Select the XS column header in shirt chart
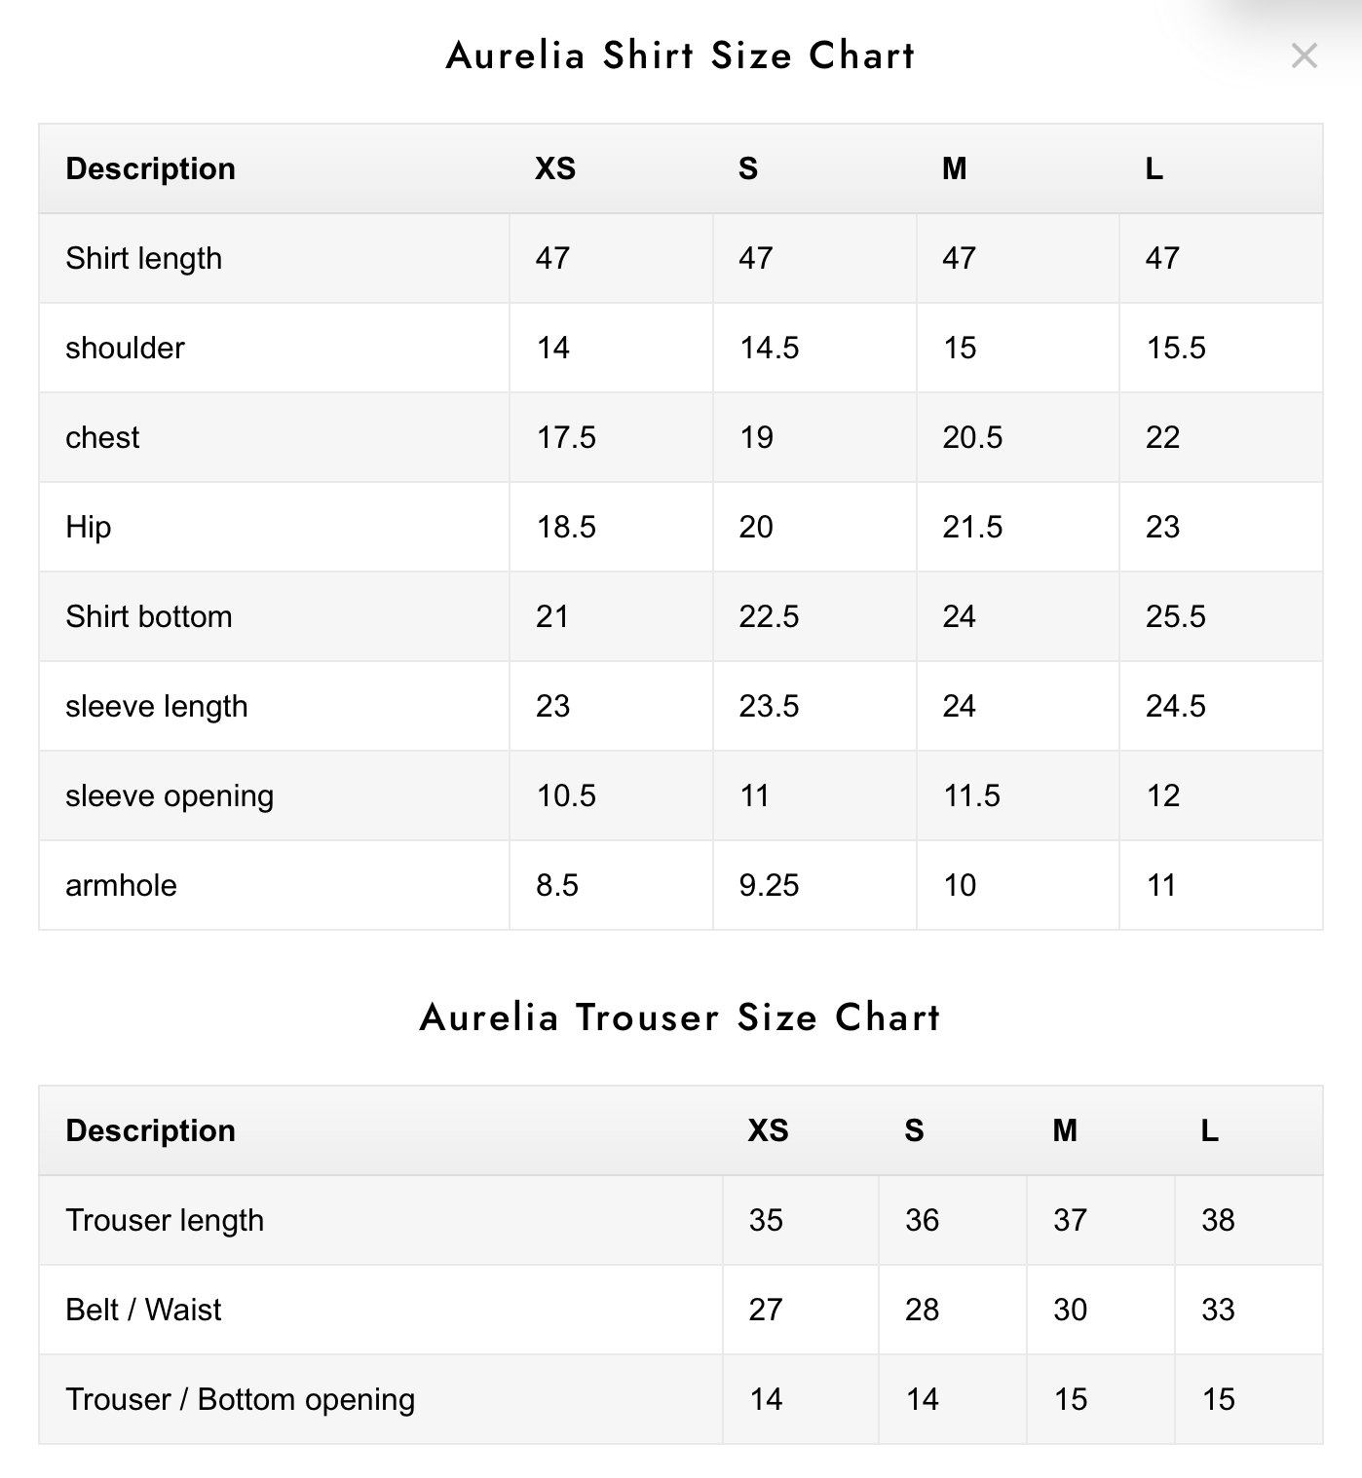1362x1478 pixels. (x=555, y=168)
